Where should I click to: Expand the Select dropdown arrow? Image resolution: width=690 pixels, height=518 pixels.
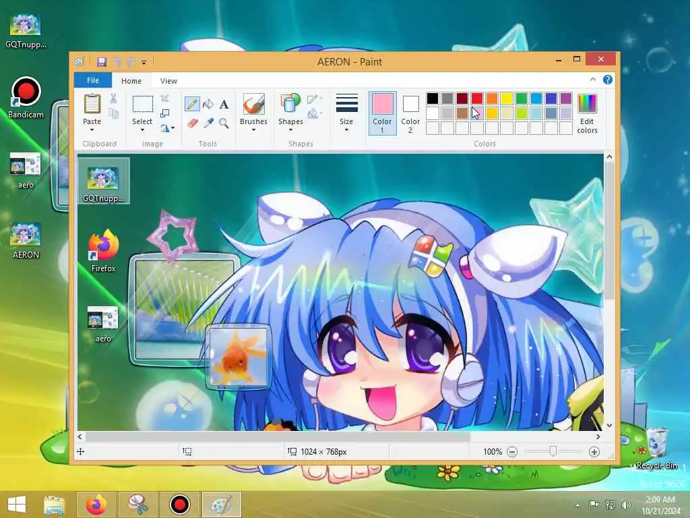point(142,130)
